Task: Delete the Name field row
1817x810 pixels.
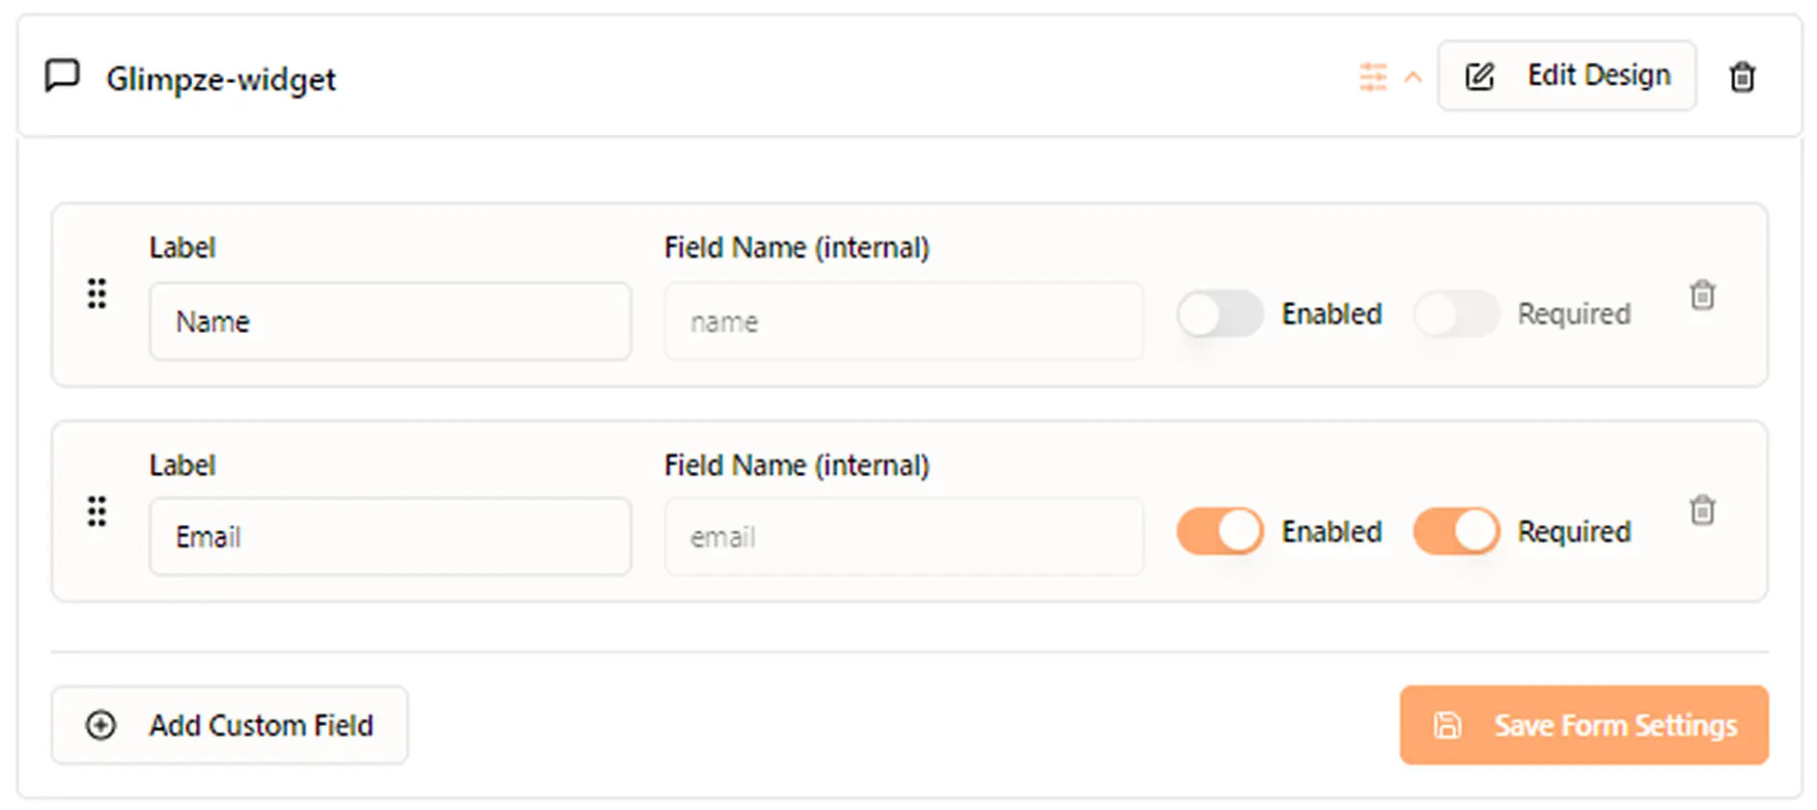Action: coord(1702,294)
